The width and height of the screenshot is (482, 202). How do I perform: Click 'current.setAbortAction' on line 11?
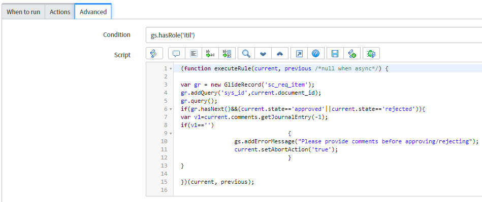pyautogui.click(x=271, y=149)
